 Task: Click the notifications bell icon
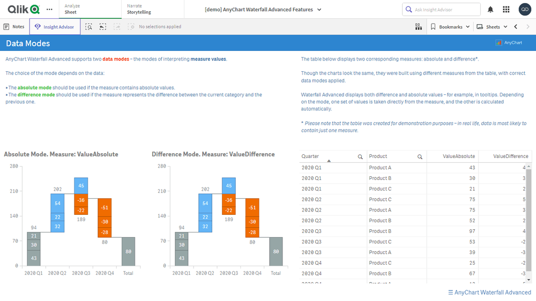[490, 10]
